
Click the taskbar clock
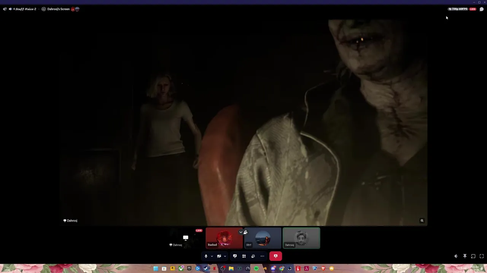tap(475, 268)
